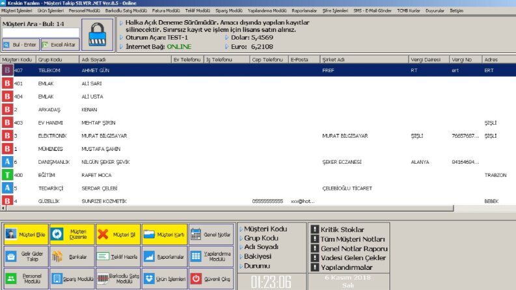Screen dimensions: 516x290
Task: Click left arrow of horizontal scrollbar
Action: pyautogui.click(x=3, y=208)
